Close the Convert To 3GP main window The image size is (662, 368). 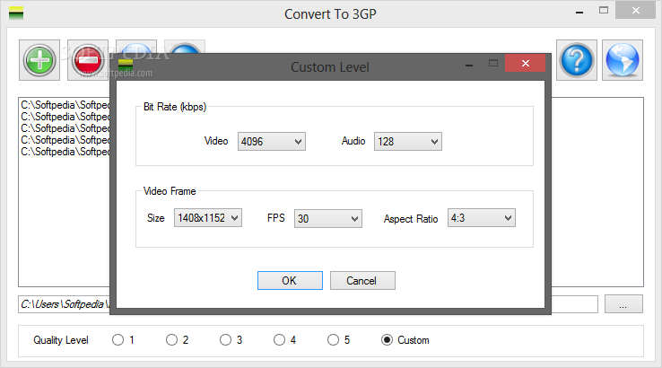point(635,10)
